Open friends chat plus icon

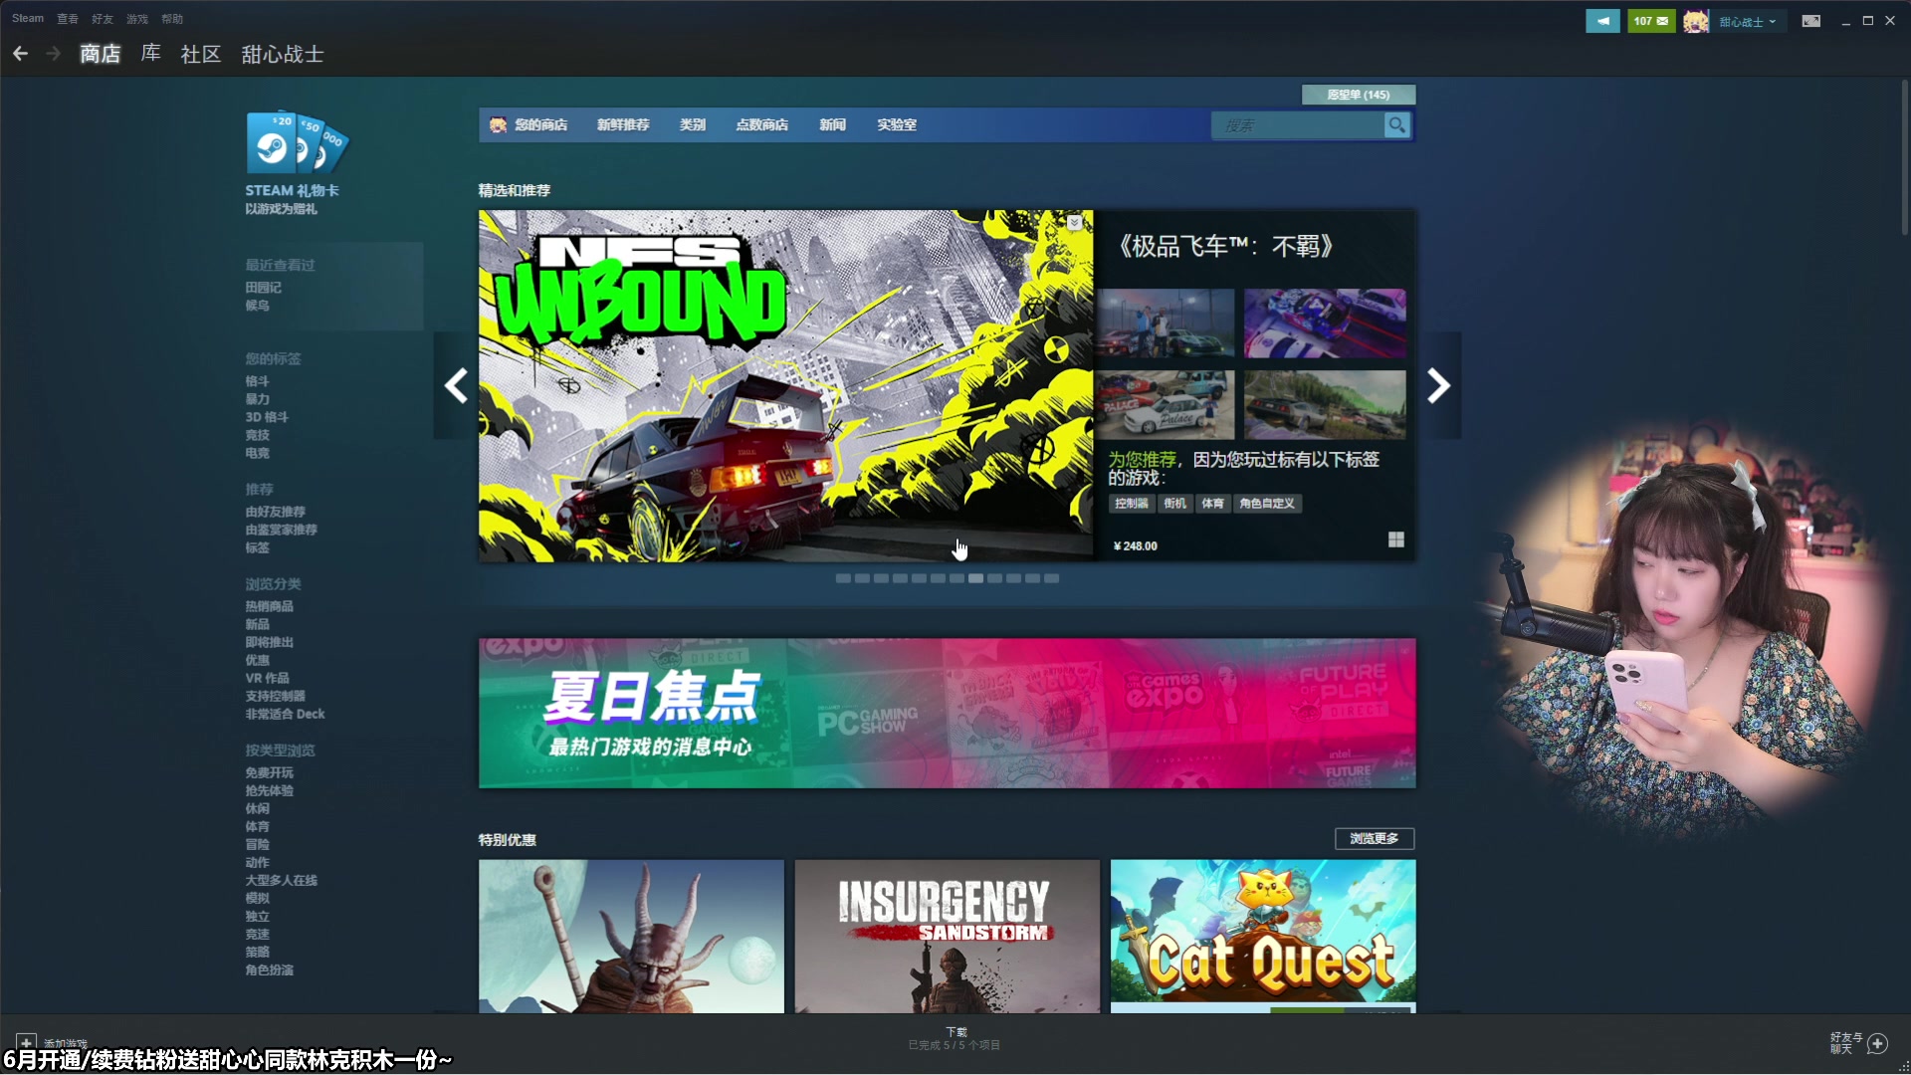coord(1878,1043)
